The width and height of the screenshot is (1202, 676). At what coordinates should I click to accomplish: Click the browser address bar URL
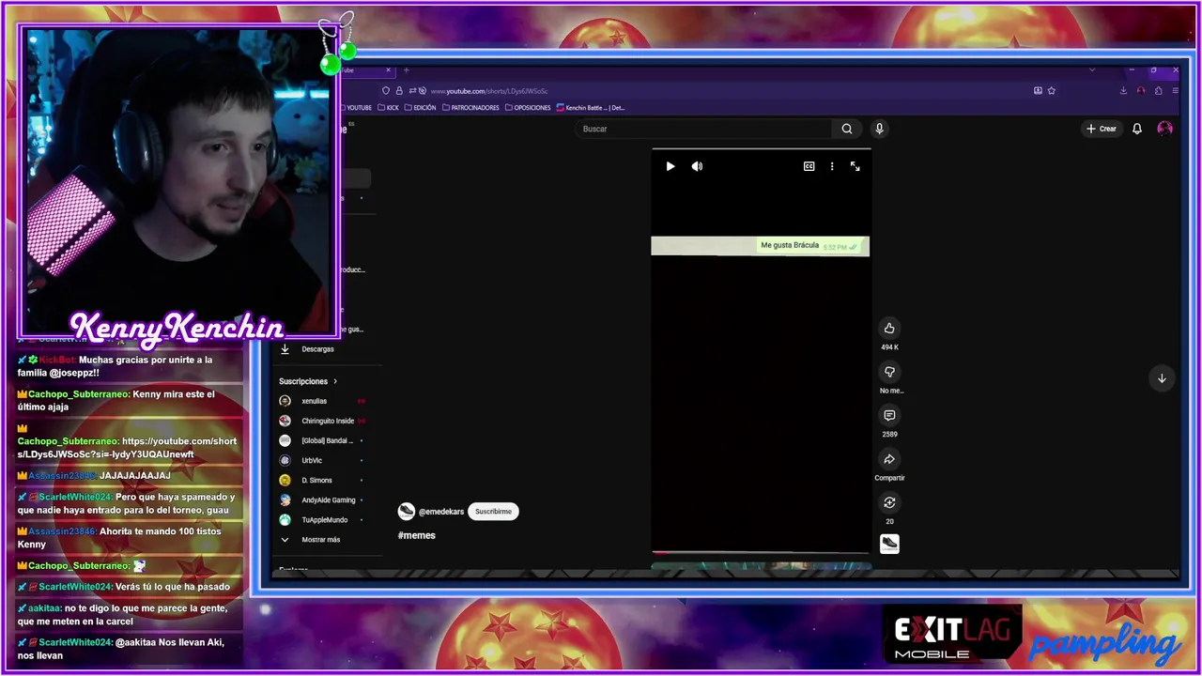click(488, 91)
